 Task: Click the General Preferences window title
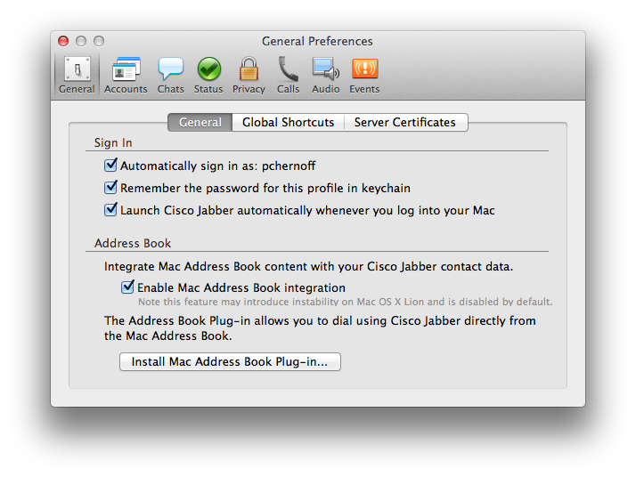click(317, 41)
